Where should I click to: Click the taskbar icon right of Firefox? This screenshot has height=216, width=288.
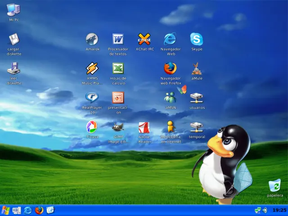point(50,210)
